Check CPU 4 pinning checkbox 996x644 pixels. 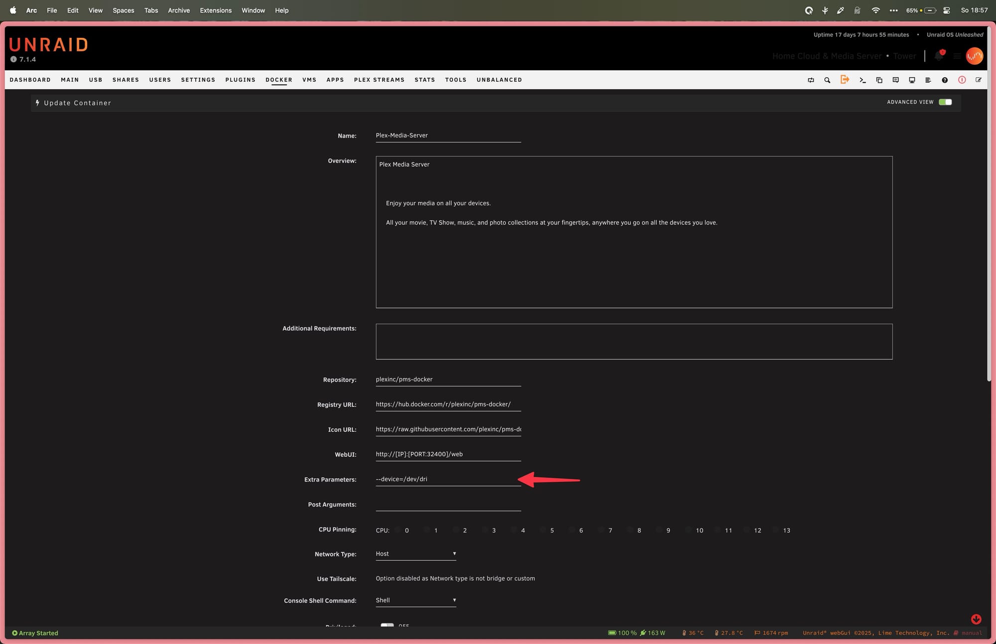click(514, 530)
